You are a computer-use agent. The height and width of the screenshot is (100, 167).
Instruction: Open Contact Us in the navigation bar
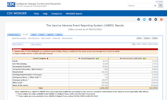pyautogui.click(x=57, y=14)
